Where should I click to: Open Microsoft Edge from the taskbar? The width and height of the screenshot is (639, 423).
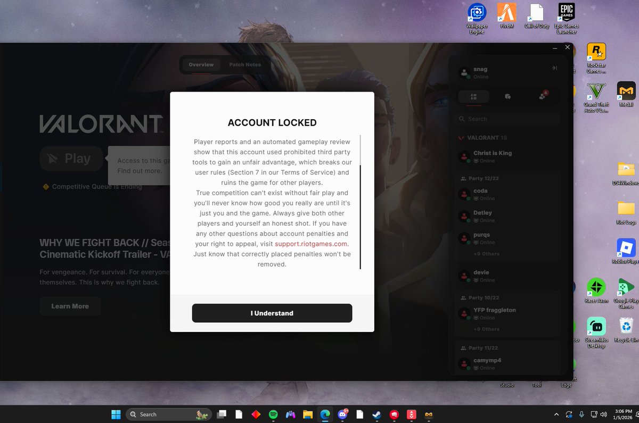tap(325, 414)
